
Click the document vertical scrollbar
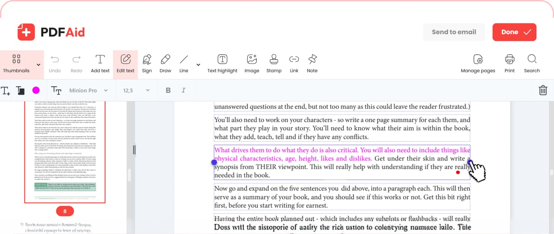(551, 172)
